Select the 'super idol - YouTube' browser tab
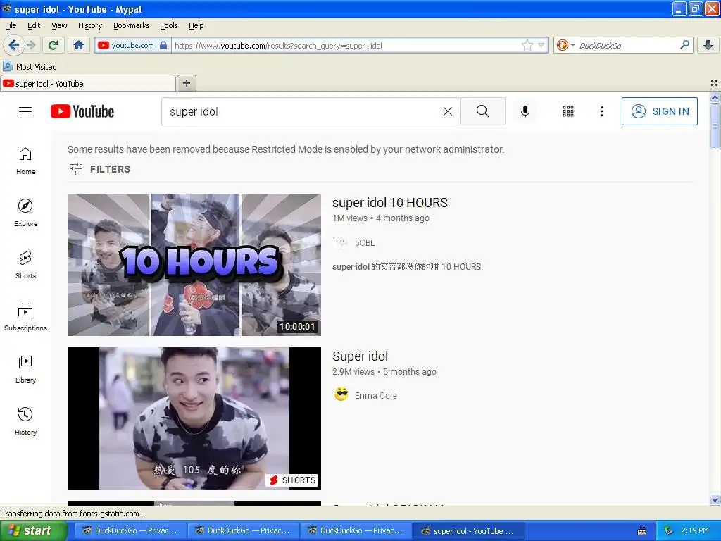 [88, 83]
